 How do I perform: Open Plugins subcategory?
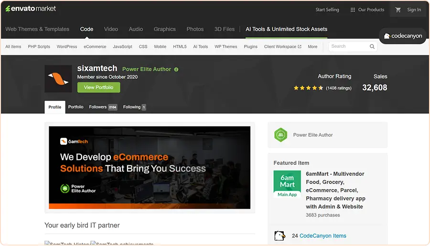click(x=250, y=47)
